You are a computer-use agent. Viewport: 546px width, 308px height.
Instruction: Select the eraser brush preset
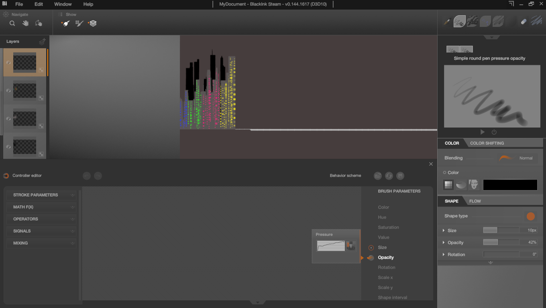coord(524,21)
